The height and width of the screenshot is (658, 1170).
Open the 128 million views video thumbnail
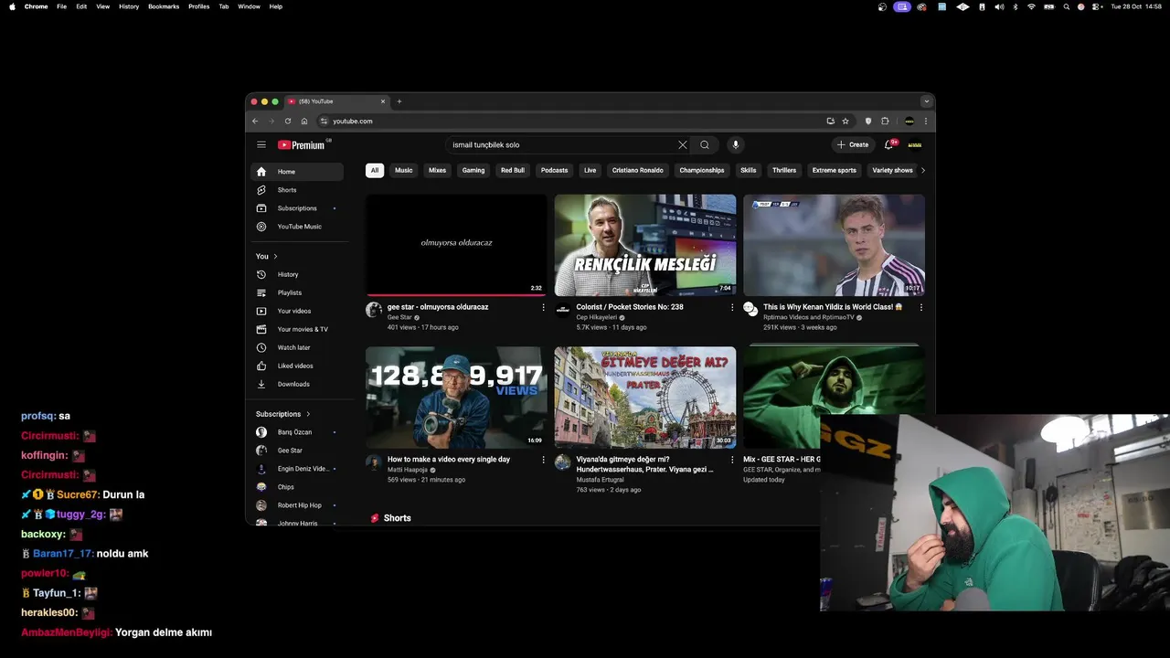pyautogui.click(x=456, y=398)
